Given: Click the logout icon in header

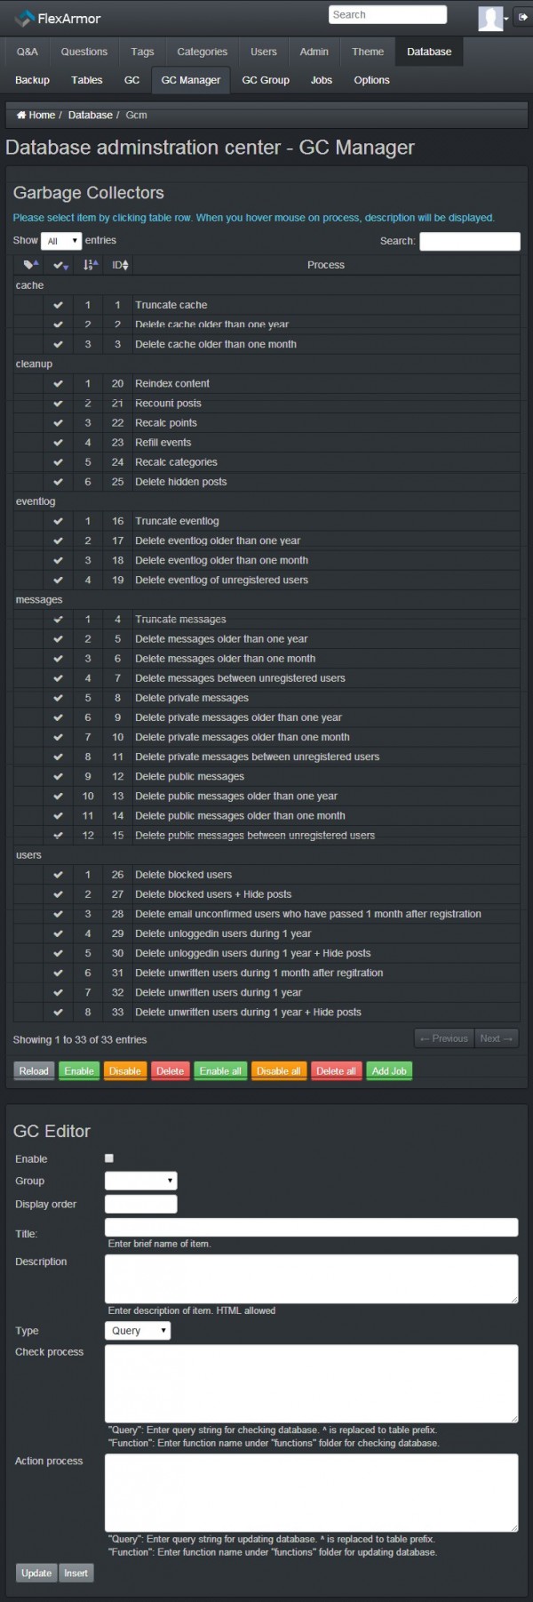Looking at the screenshot, I should click(521, 17).
